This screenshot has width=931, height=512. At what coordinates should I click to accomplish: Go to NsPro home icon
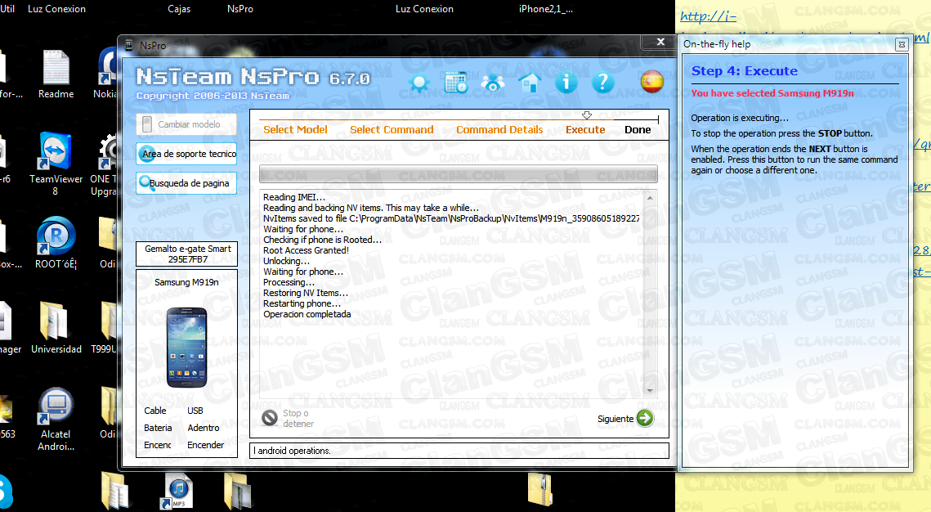coord(530,83)
